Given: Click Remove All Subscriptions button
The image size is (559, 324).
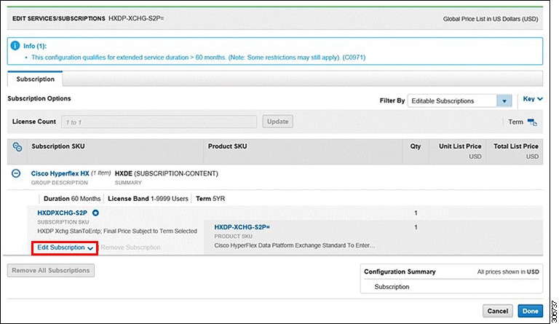Looking at the screenshot, I should click(x=51, y=271).
